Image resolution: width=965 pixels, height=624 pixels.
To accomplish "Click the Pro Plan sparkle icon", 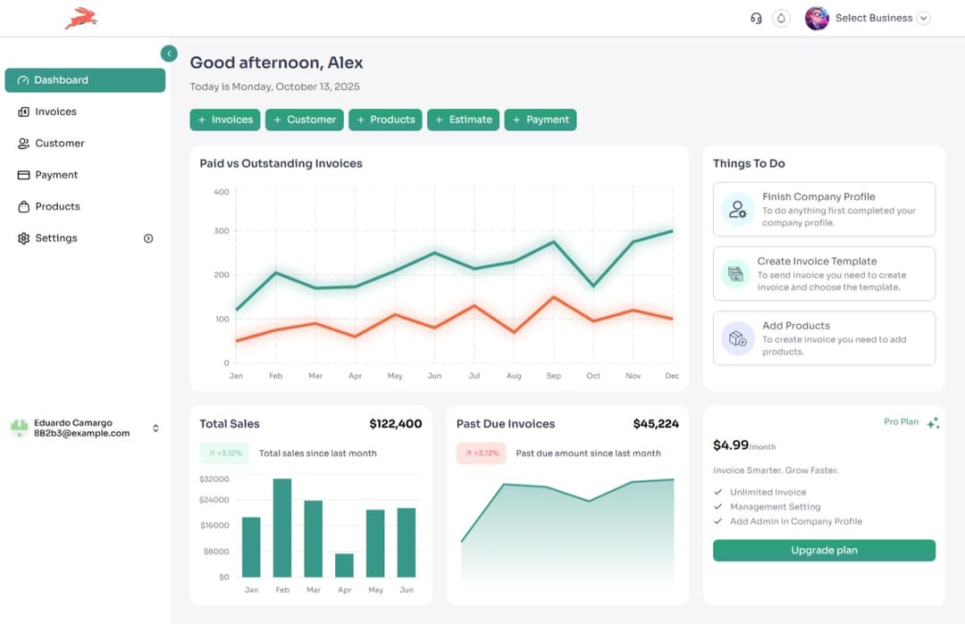I will (933, 422).
